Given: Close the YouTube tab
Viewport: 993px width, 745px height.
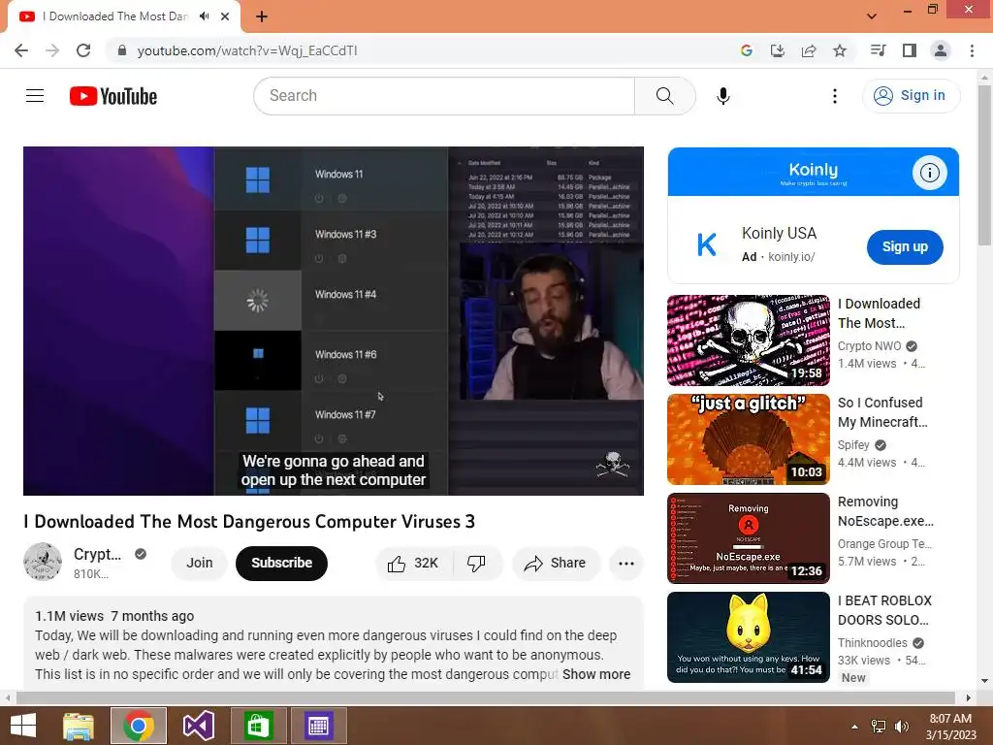Looking at the screenshot, I should (x=225, y=16).
